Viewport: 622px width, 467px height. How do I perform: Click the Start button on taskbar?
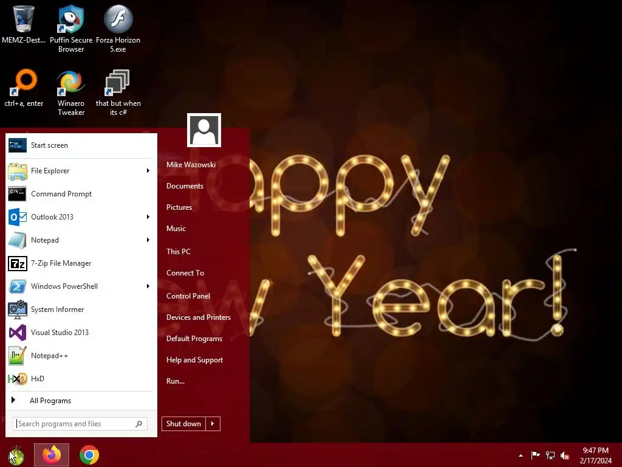click(16, 455)
